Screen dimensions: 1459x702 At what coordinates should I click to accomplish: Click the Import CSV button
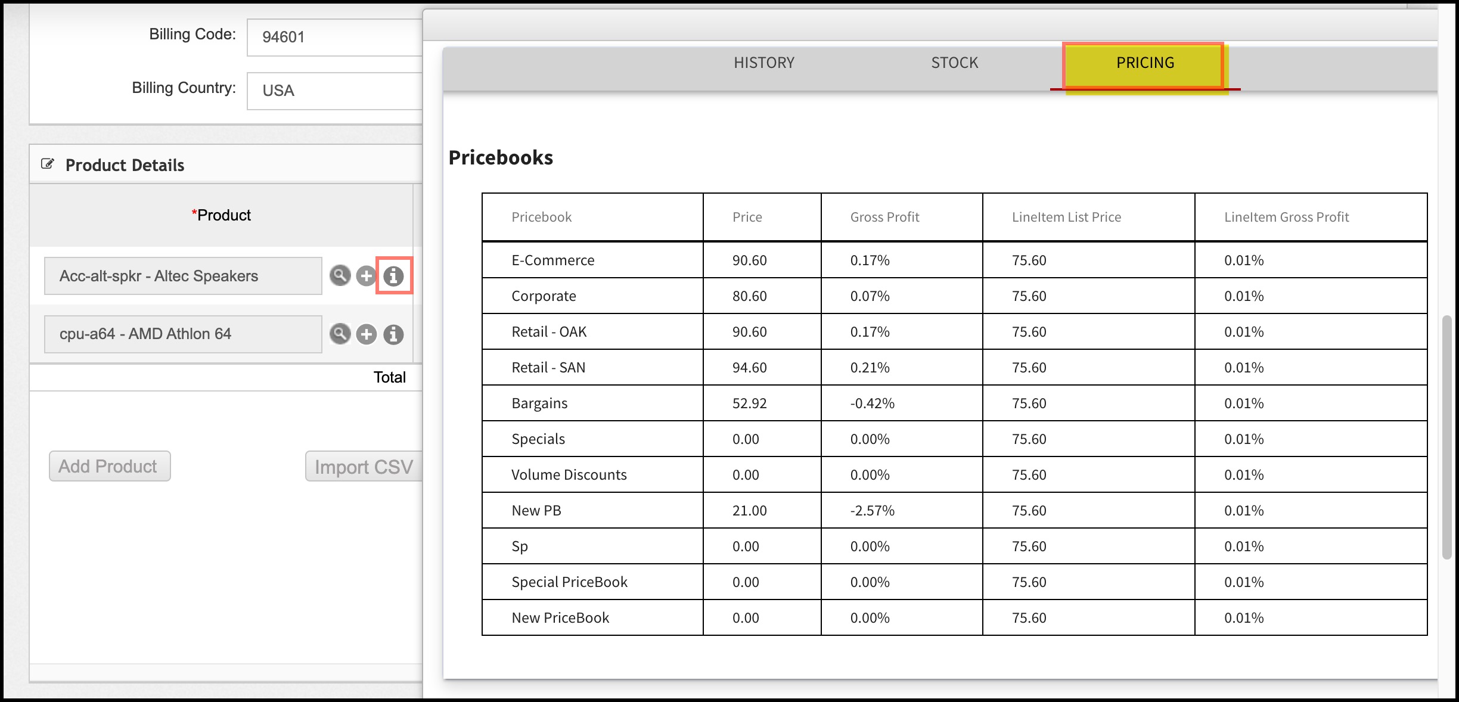(x=364, y=467)
